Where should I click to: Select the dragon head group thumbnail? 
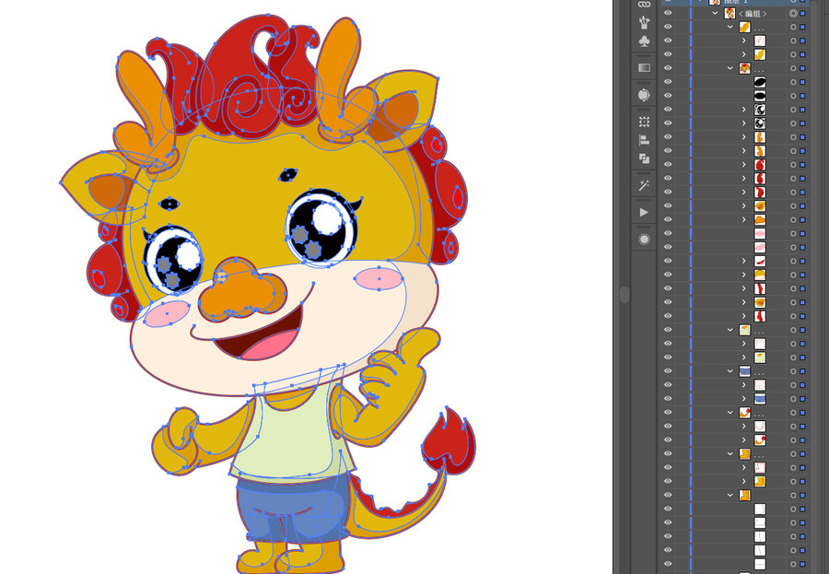pyautogui.click(x=745, y=68)
